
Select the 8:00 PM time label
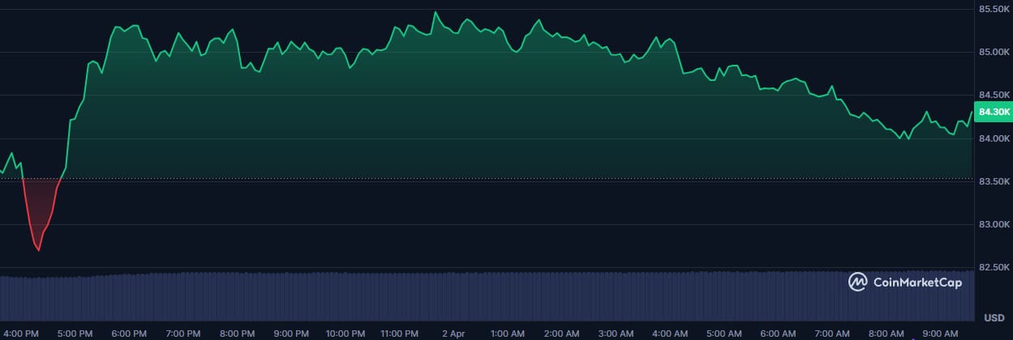(237, 333)
